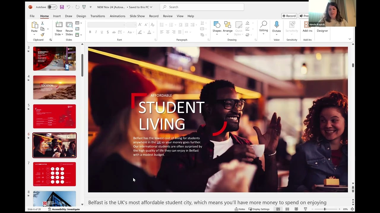Clear all formatting icon
Viewport: 380px width, 213px height.
(x=153, y=25)
